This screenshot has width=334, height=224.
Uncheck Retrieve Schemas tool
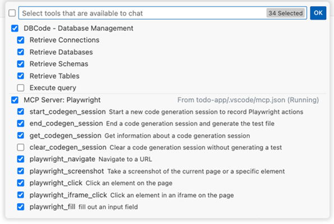tap(21, 64)
